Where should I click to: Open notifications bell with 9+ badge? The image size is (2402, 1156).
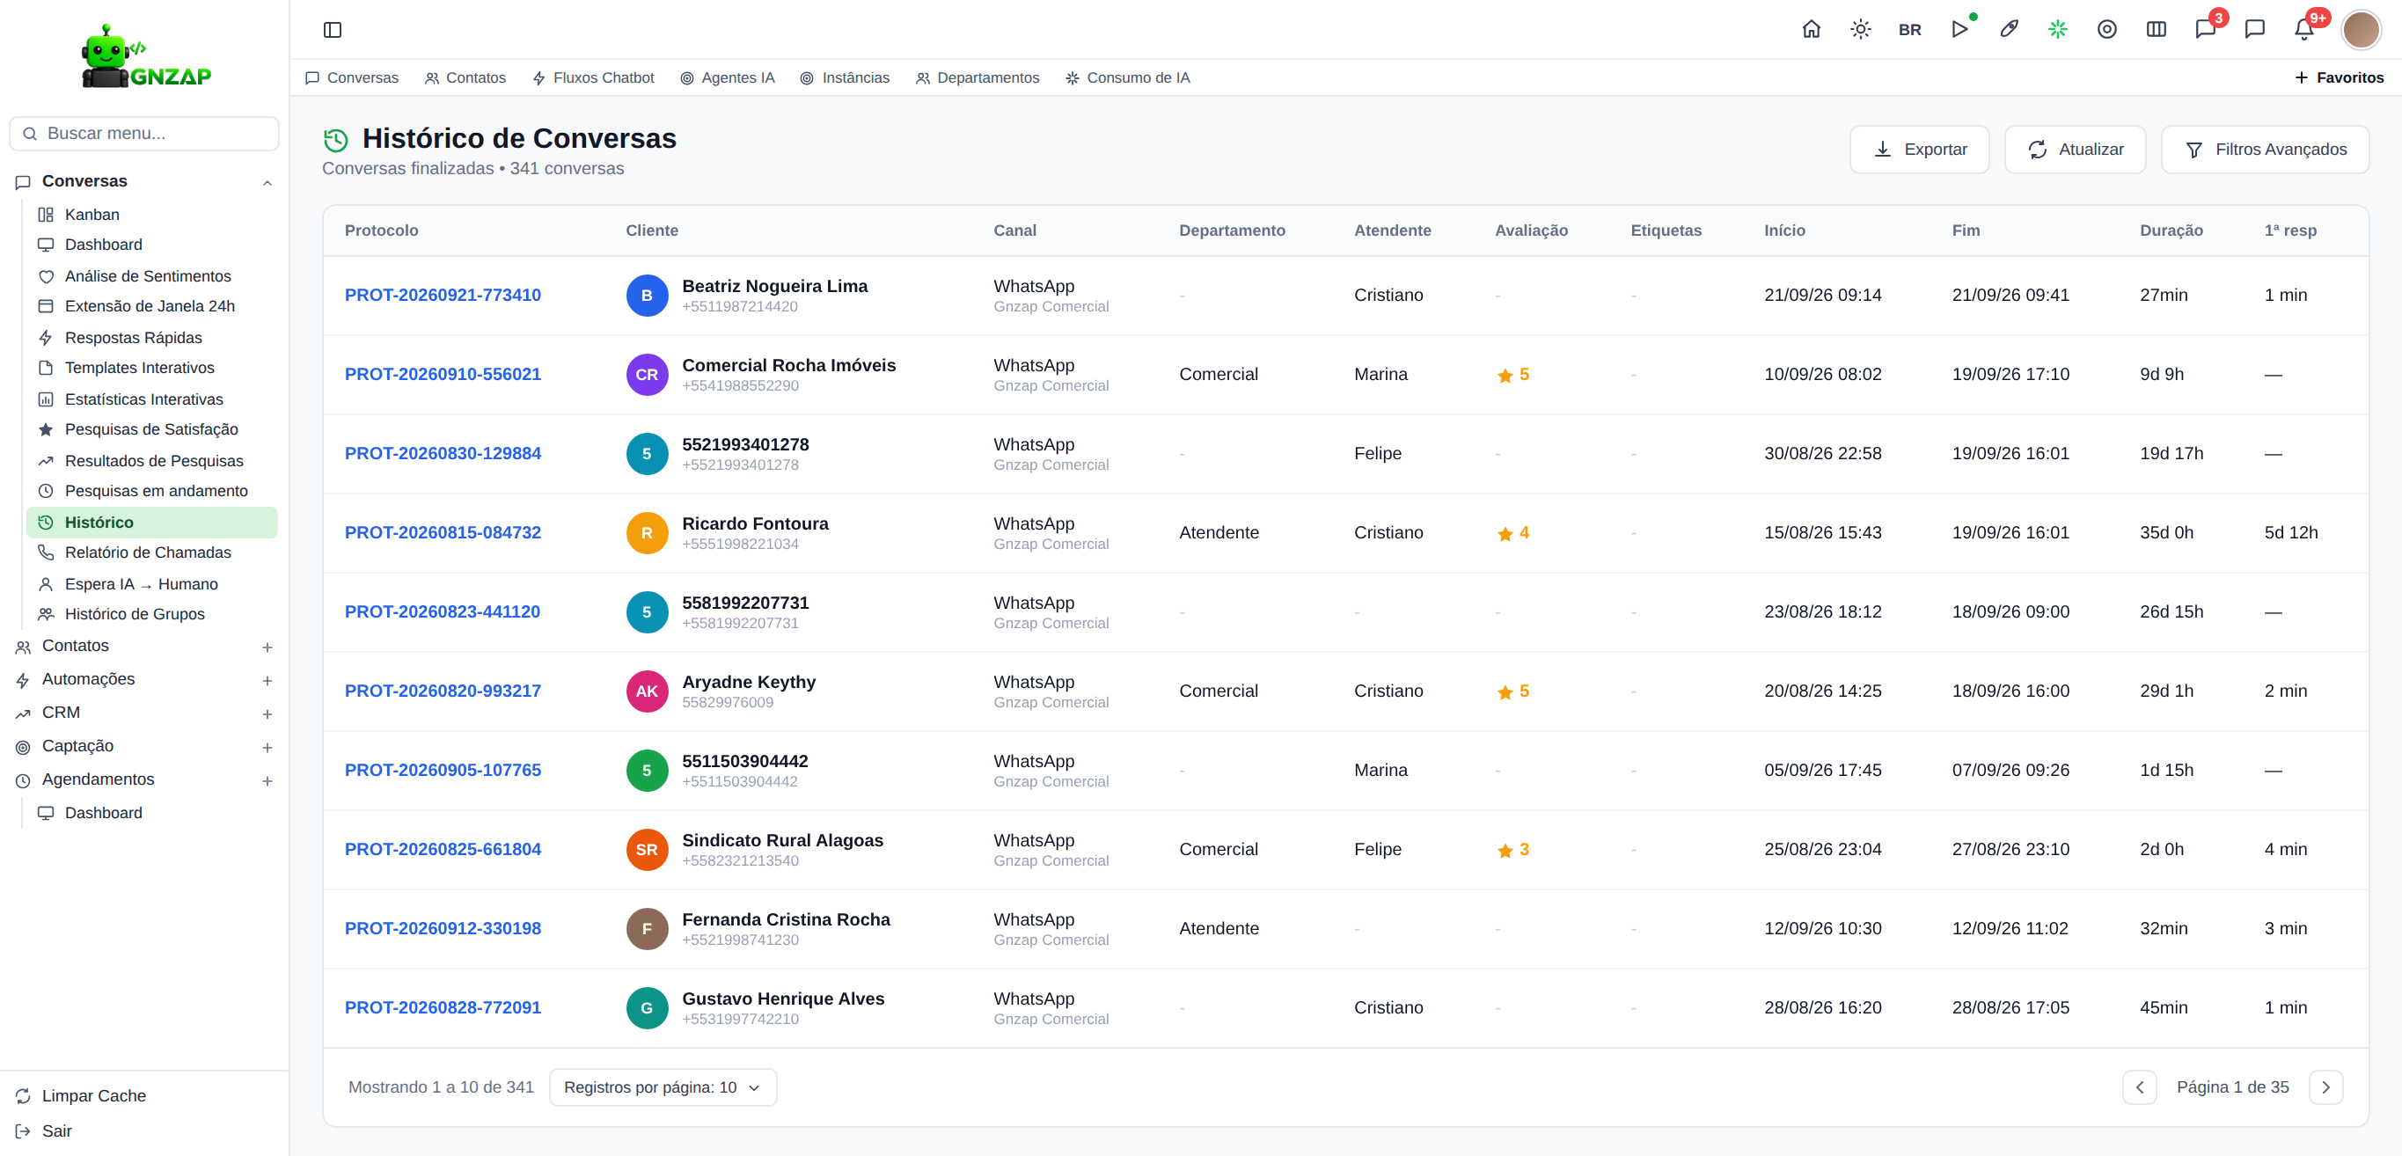click(x=2304, y=30)
